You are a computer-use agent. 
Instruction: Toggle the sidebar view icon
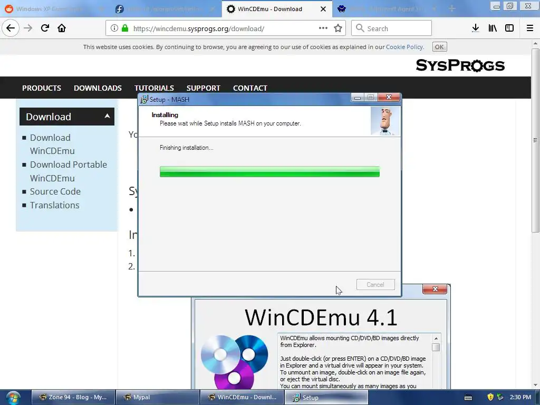pos(509,28)
